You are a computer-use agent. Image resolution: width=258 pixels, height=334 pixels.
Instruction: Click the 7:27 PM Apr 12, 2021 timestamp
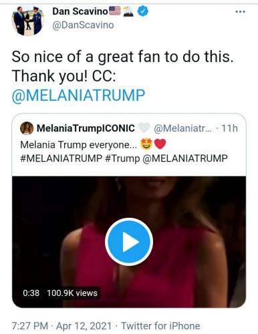tap(61, 326)
